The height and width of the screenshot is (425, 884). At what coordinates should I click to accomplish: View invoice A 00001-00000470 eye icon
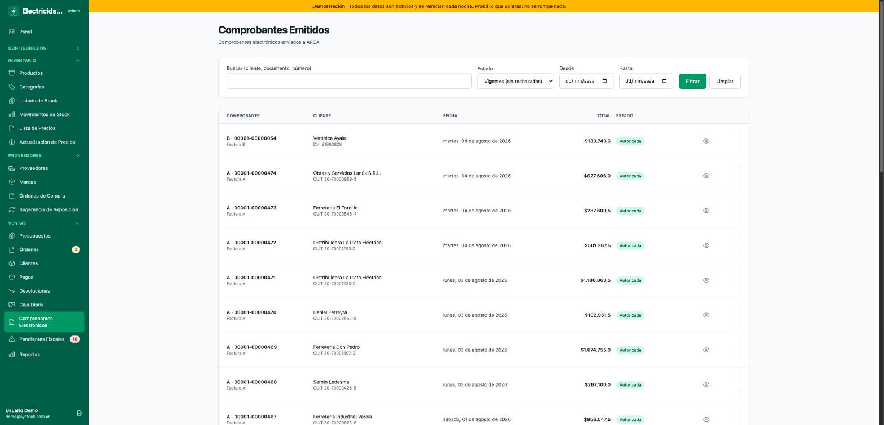706,315
